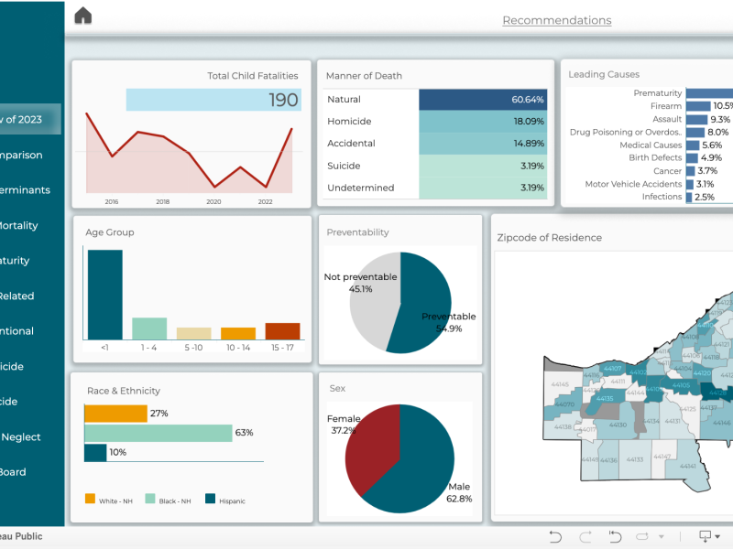
Task: Click the orange White - NH legend swatch
Action: point(90,500)
